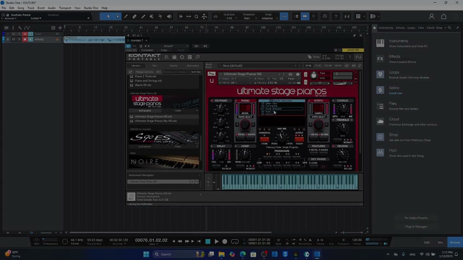This screenshot has height=260, width=463.
Task: Open Kontakt refresh libraries icon
Action: [131, 72]
